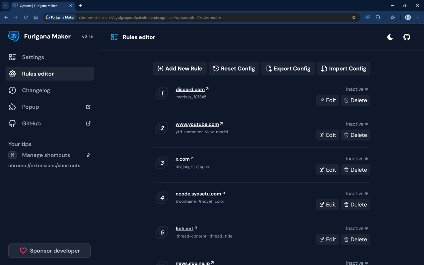Open GitHub icon in header

point(407,37)
